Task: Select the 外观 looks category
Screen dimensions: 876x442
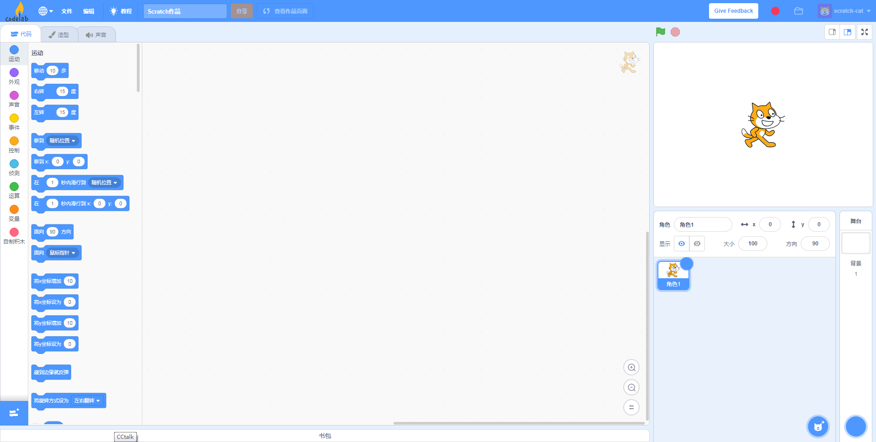Action: 14,76
